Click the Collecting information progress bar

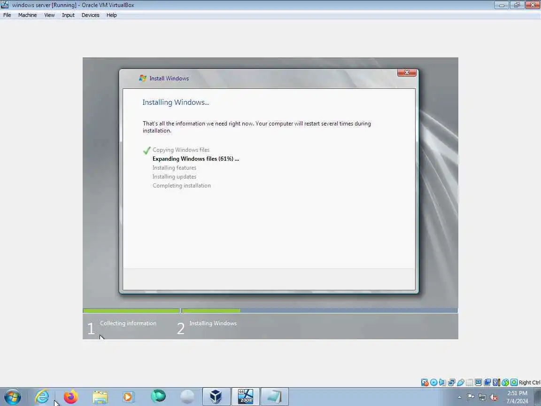point(131,311)
